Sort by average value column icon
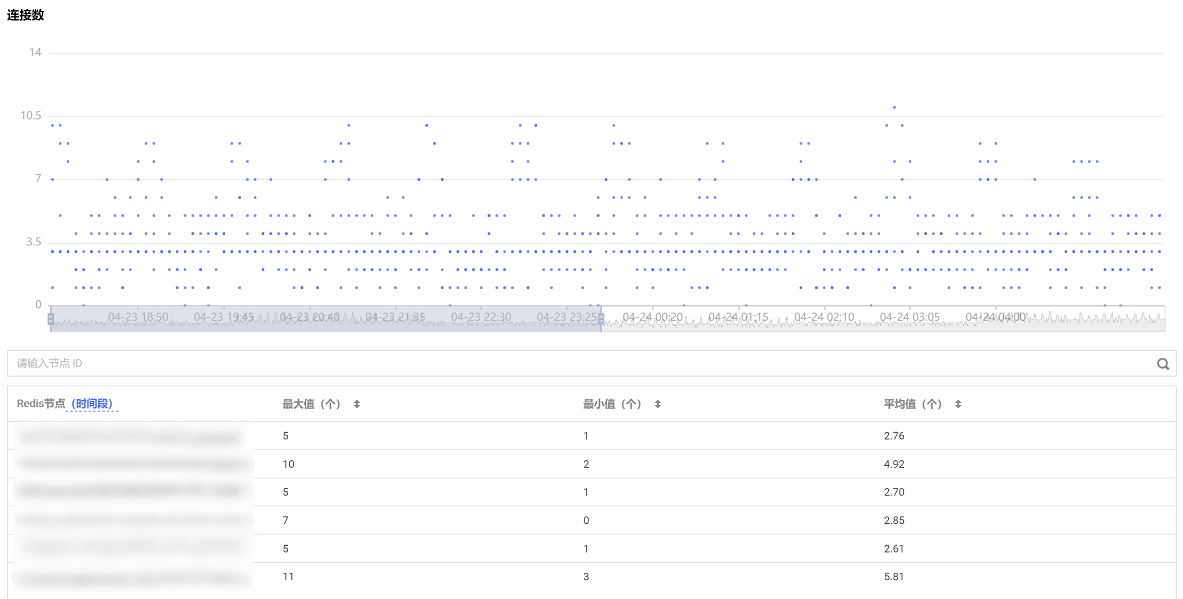This screenshot has width=1183, height=599. coord(958,404)
